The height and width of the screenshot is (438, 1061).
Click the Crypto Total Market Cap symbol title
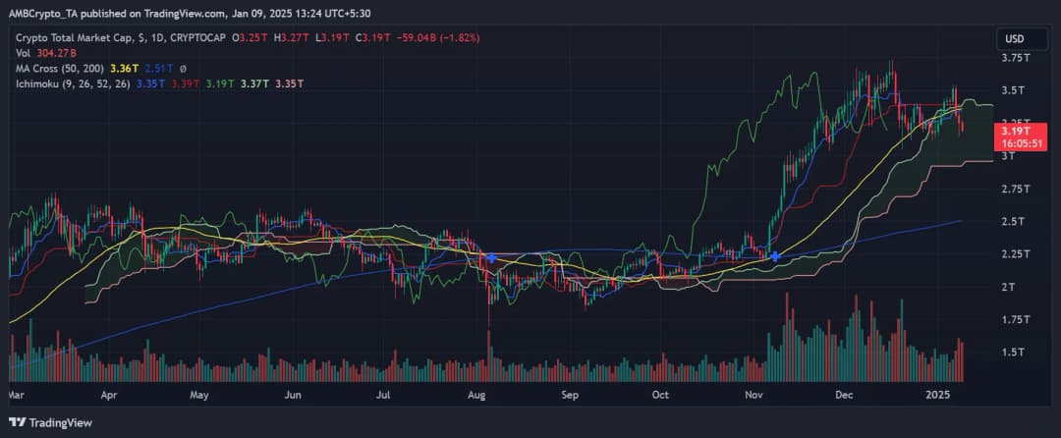pyautogui.click(x=74, y=37)
